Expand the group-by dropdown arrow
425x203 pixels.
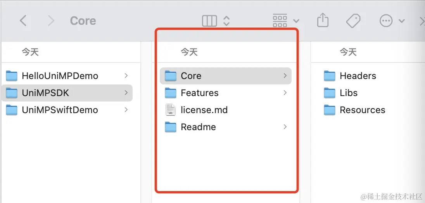(x=296, y=21)
